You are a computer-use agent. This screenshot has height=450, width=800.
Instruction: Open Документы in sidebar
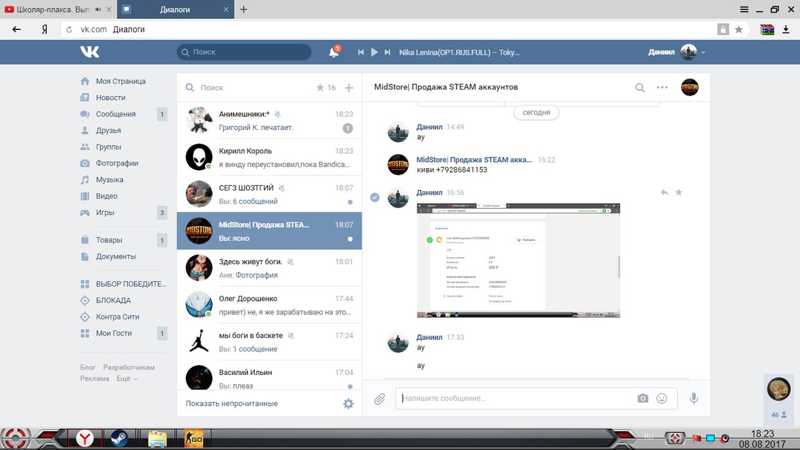click(116, 256)
